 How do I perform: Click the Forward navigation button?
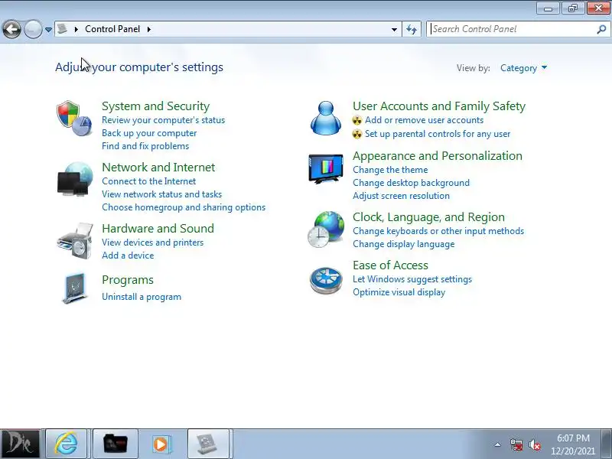point(33,29)
